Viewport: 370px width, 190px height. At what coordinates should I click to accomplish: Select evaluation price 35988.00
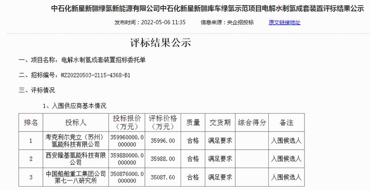click(163, 159)
